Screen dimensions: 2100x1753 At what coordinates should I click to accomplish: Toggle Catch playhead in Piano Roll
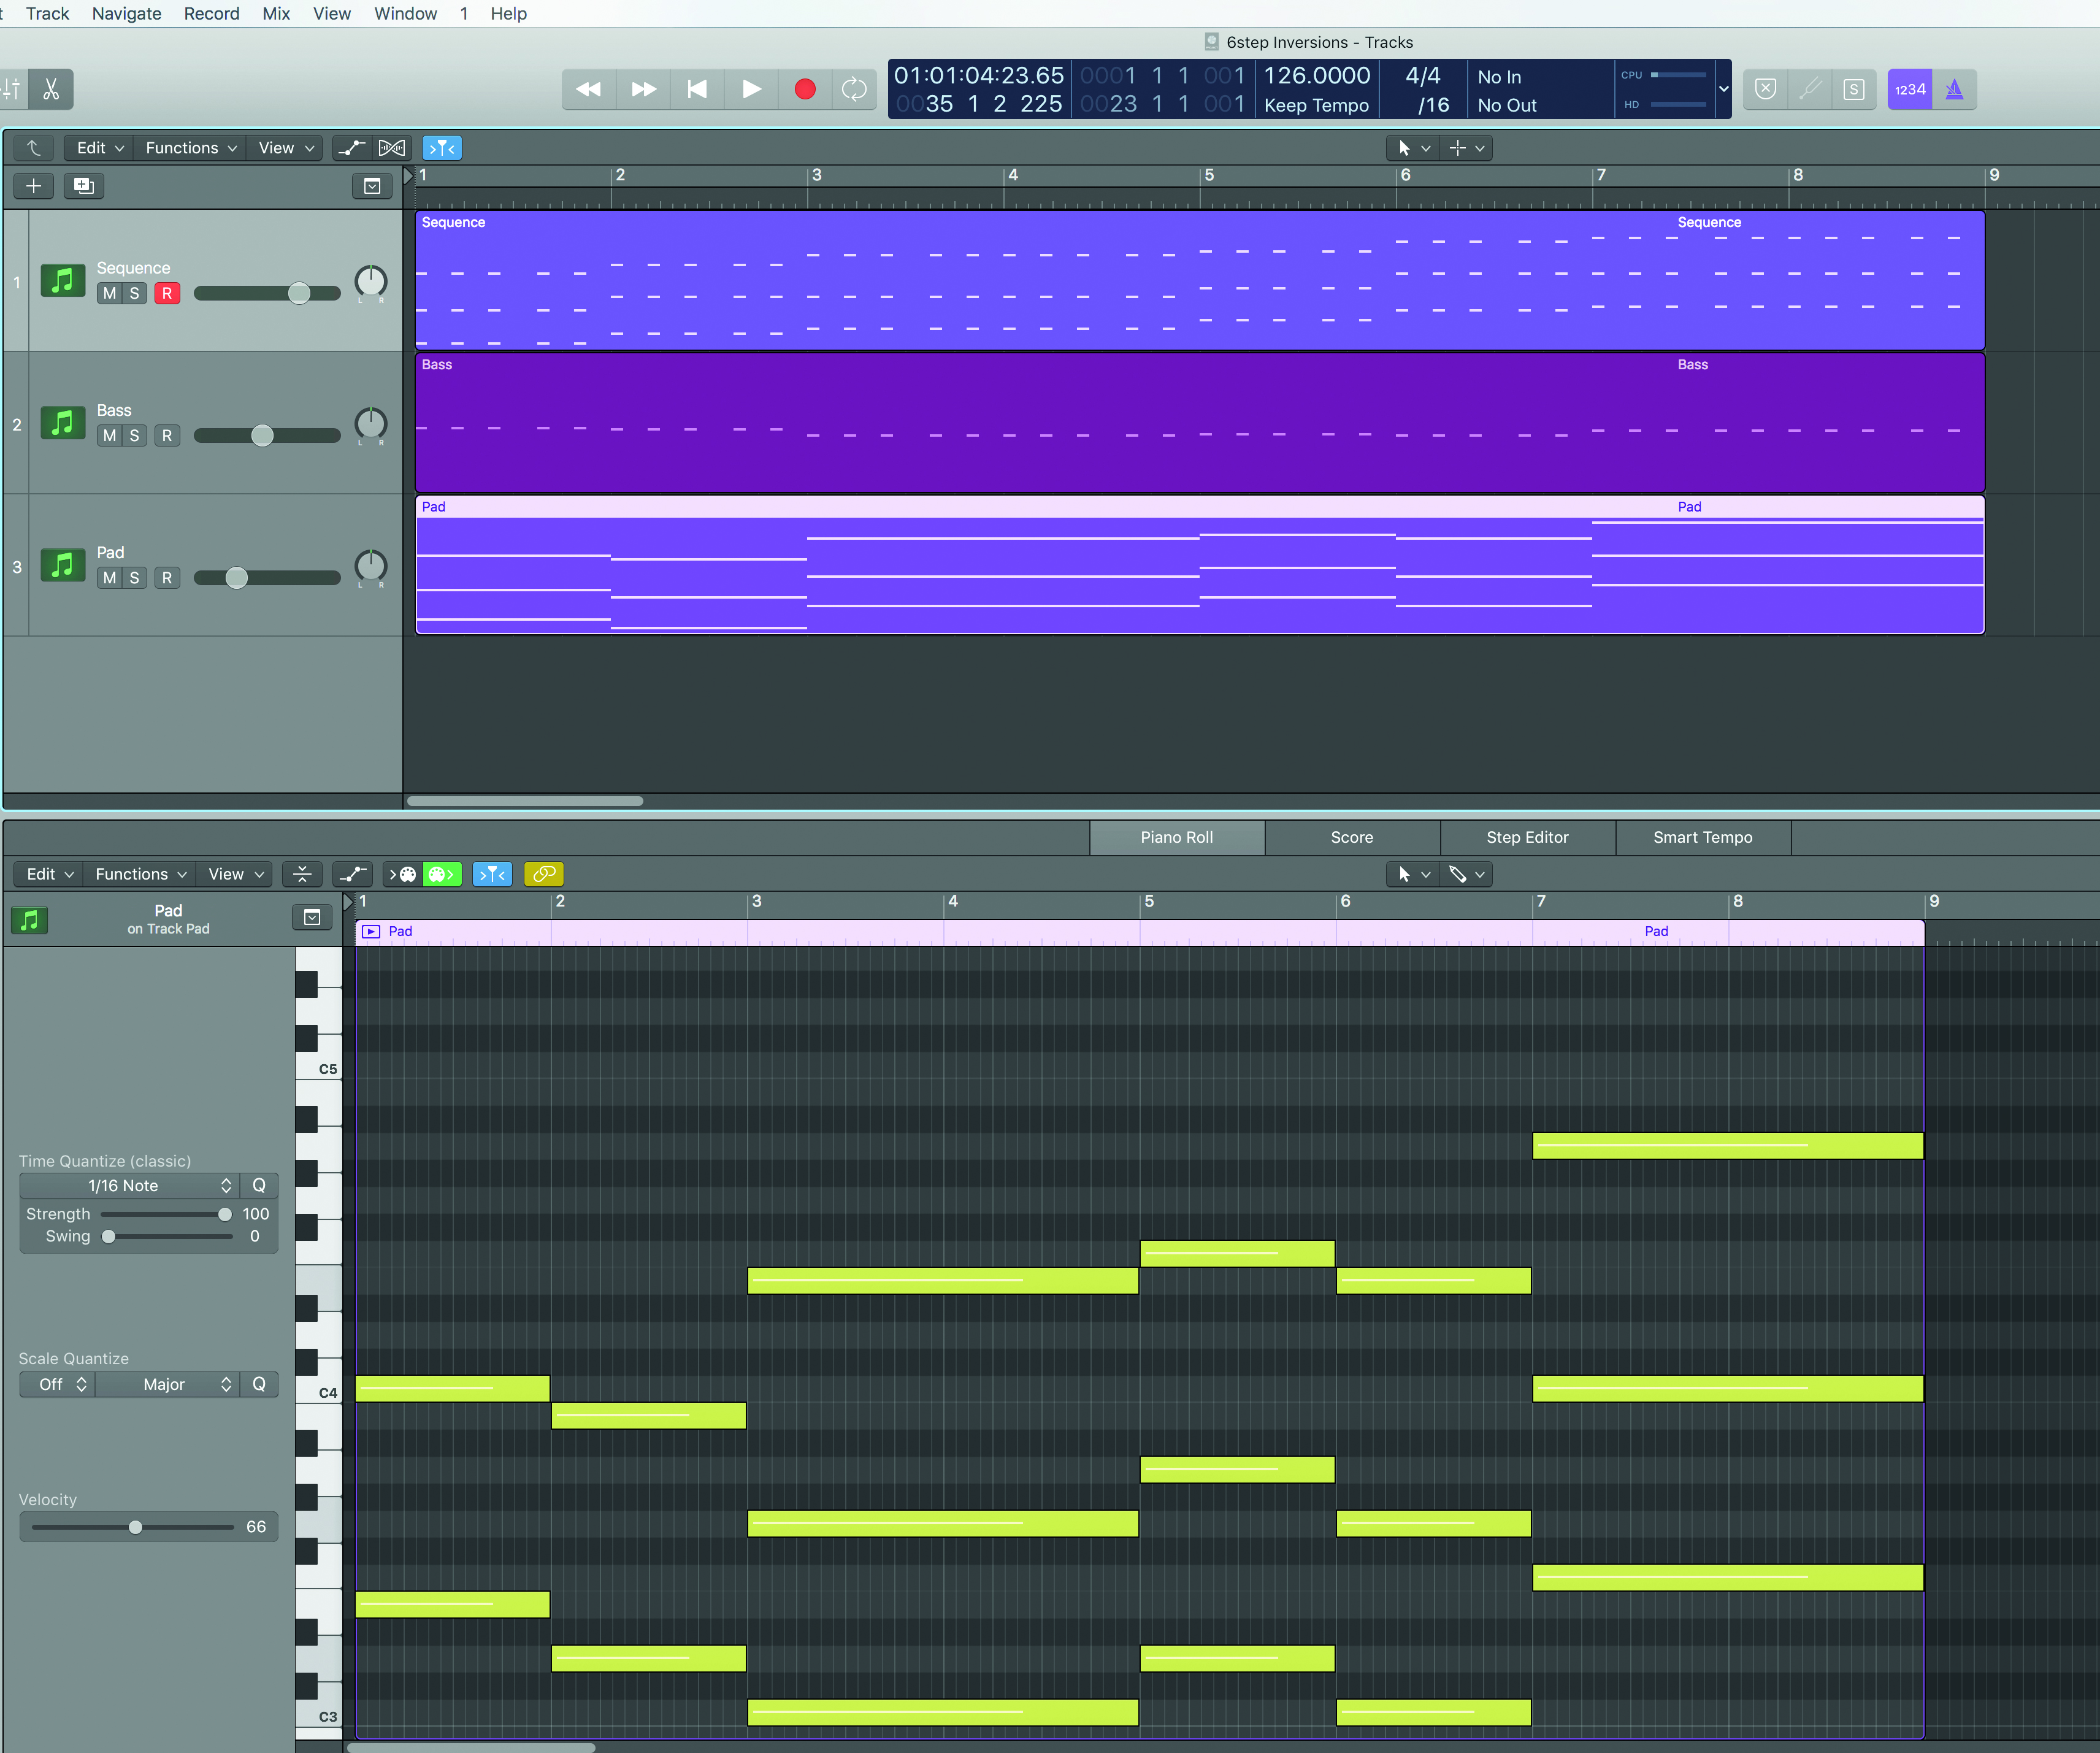tap(493, 874)
